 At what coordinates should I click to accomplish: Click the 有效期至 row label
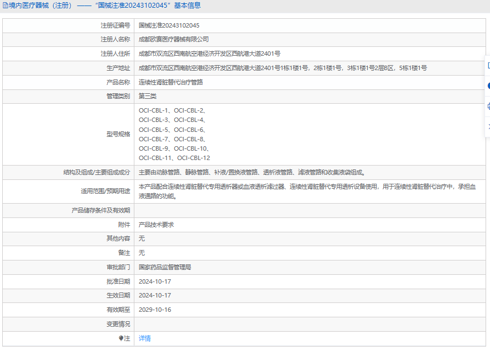coord(118,310)
